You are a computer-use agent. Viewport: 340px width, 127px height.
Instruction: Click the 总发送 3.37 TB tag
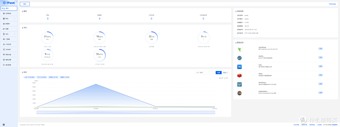tap(53, 77)
